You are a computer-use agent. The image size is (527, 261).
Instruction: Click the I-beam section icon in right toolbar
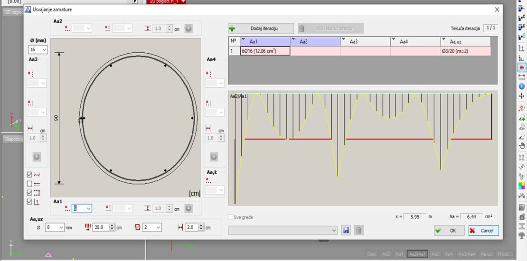[522, 226]
